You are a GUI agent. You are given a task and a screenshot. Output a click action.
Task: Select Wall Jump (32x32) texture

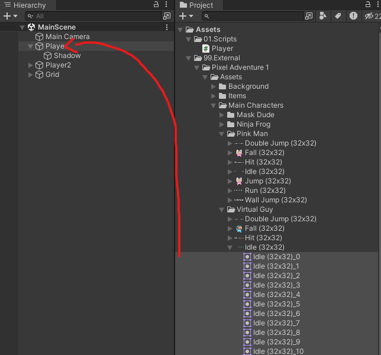click(276, 200)
